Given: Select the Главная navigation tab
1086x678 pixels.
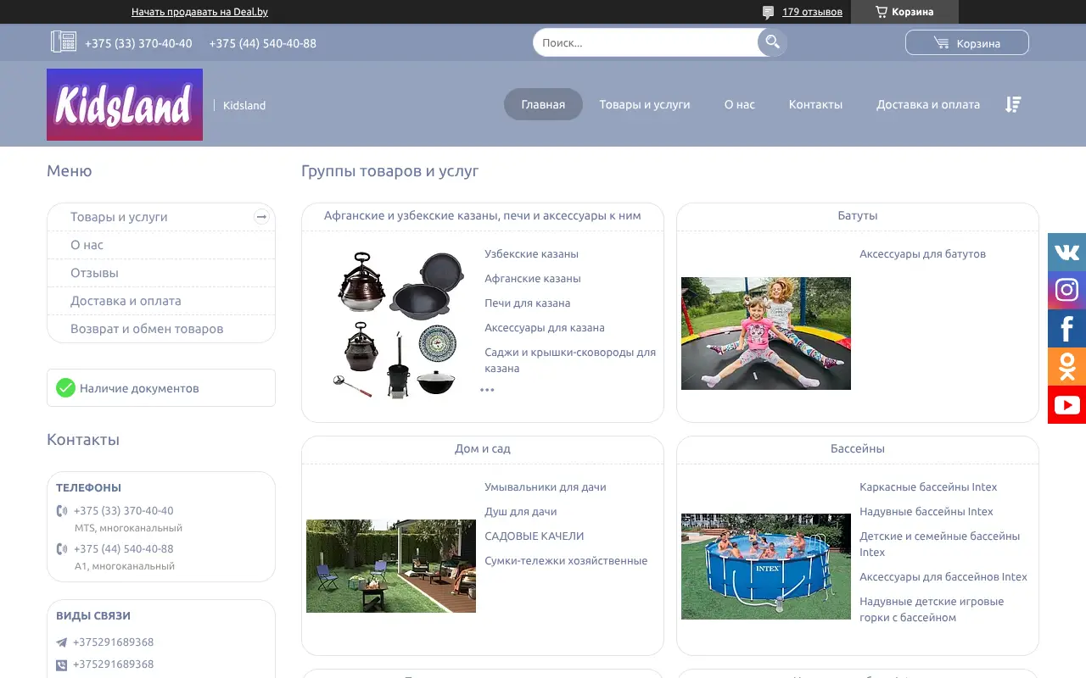Looking at the screenshot, I should pos(543,104).
